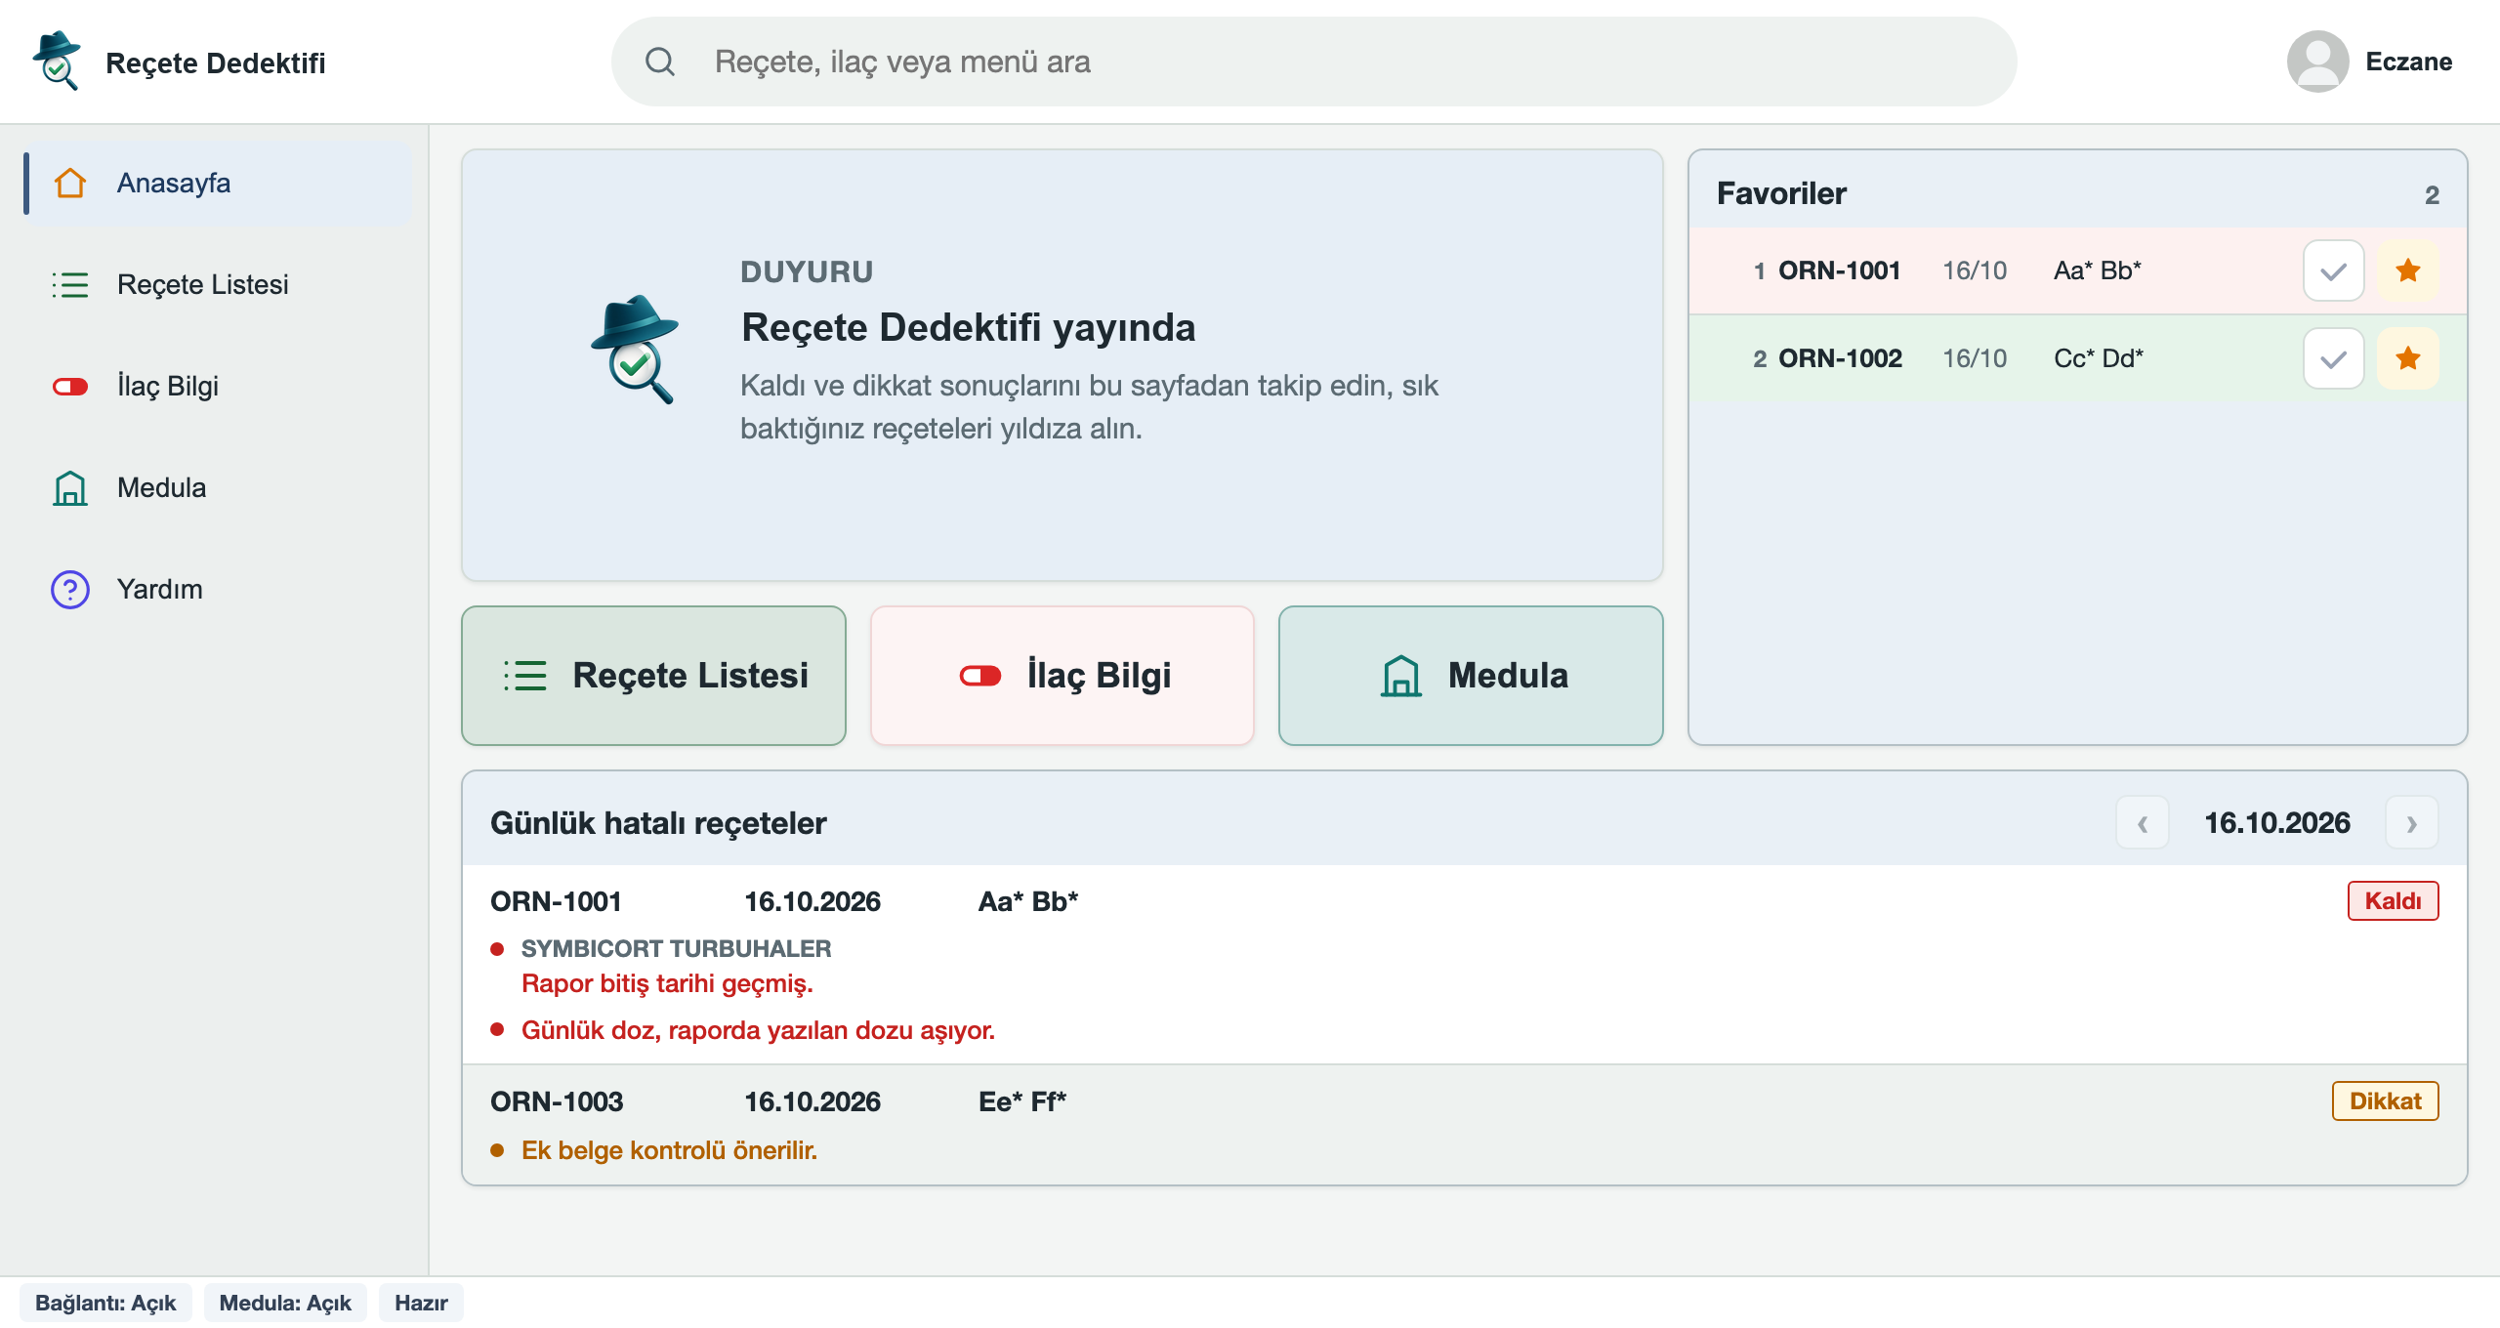Click the Yardım question mark icon
The height and width of the screenshot is (1328, 2500).
pyautogui.click(x=70, y=589)
